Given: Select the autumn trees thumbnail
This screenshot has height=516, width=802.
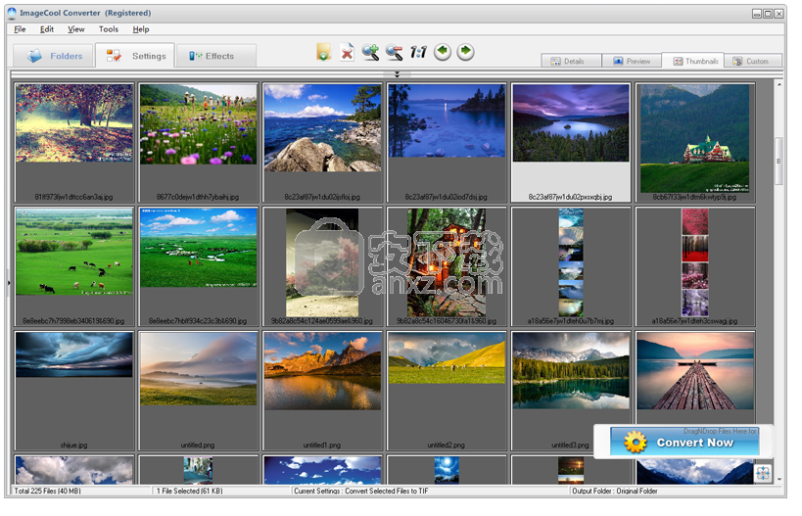Looking at the screenshot, I should [x=74, y=143].
